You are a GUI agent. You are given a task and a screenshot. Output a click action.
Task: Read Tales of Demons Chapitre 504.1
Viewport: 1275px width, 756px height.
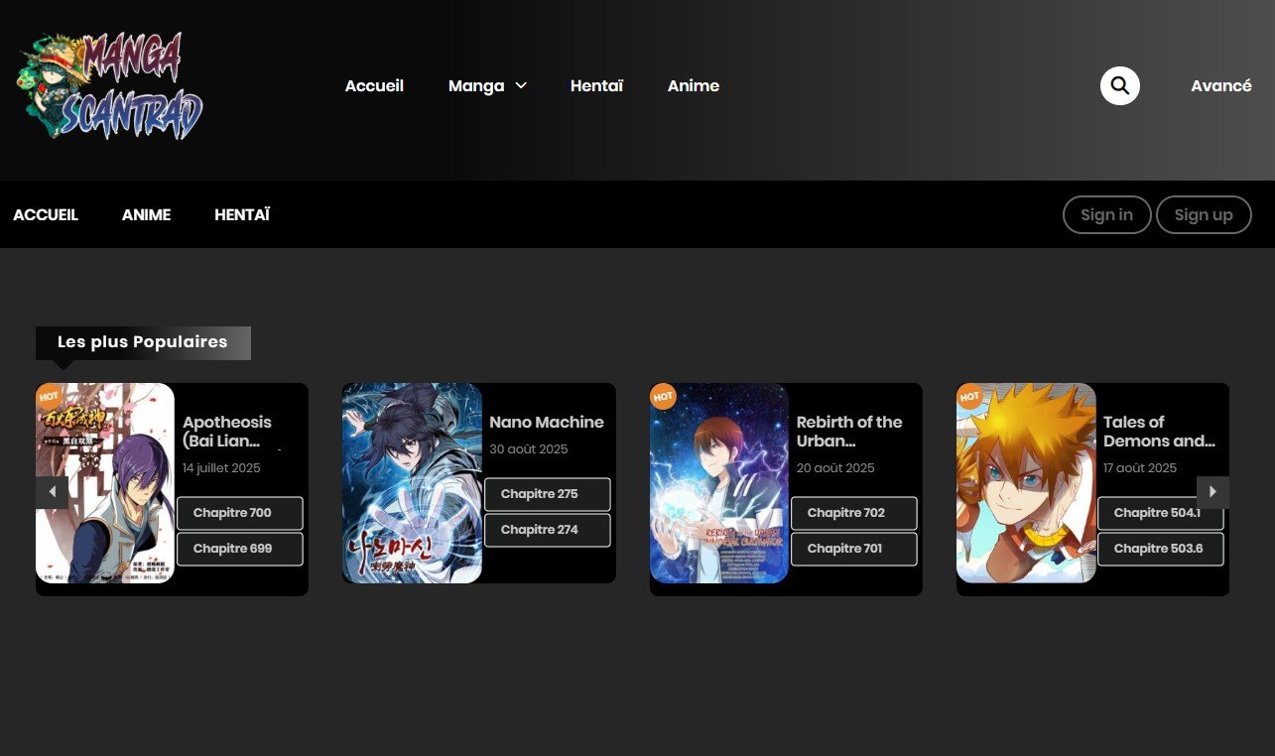(1161, 513)
